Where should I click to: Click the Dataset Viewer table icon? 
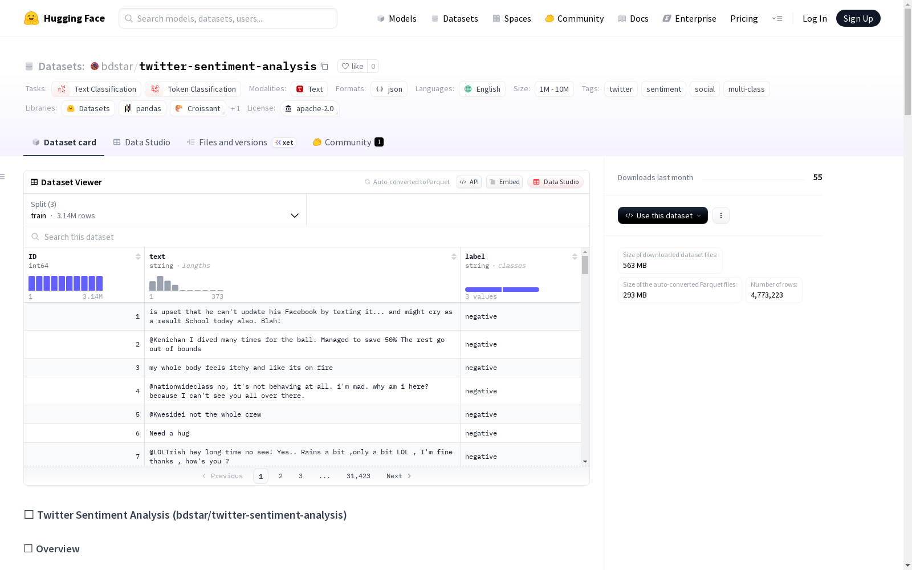[34, 182]
